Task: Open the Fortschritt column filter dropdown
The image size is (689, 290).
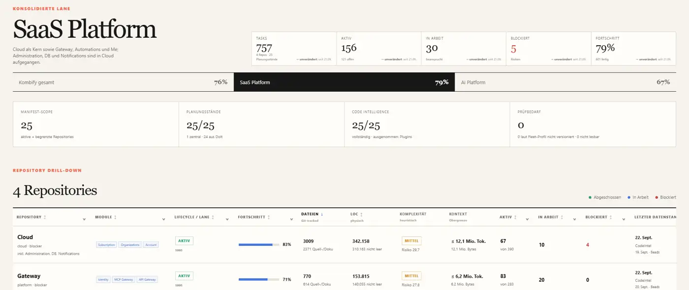Action: pos(290,219)
